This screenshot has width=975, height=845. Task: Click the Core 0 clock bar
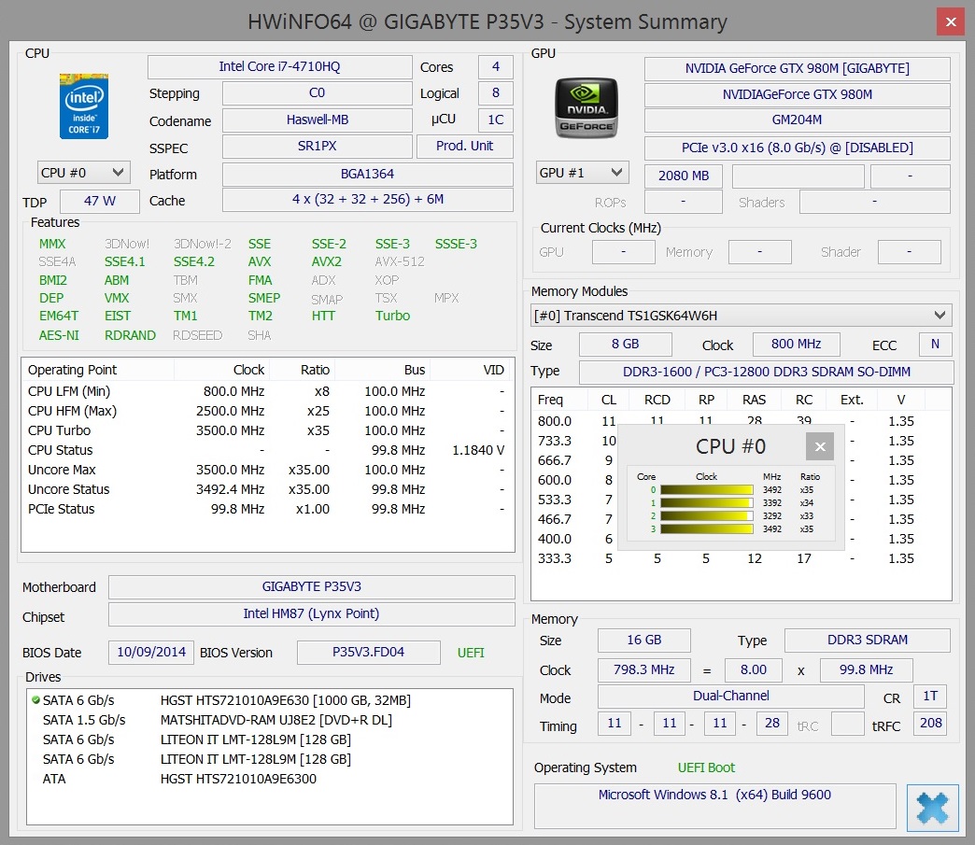(706, 490)
